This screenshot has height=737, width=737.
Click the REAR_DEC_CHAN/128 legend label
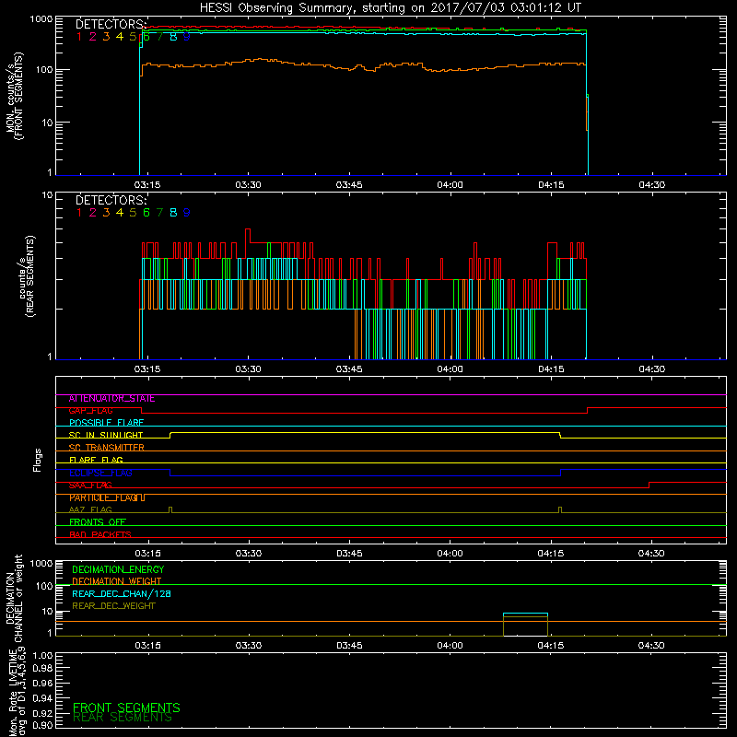click(x=122, y=594)
